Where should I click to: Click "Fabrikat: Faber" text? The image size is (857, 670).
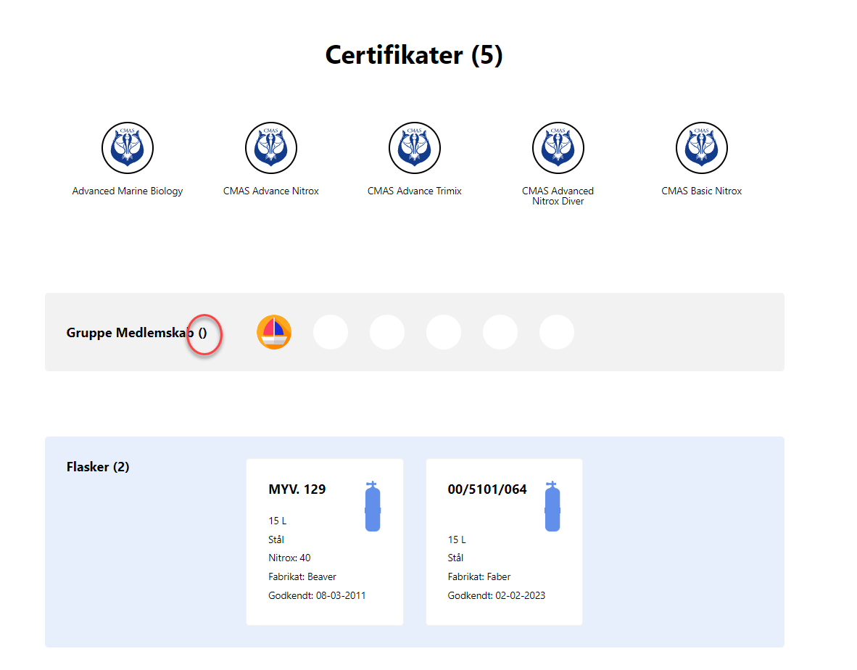pos(479,576)
